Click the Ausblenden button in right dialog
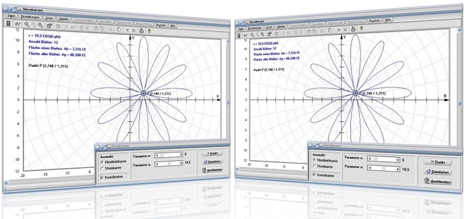 (x=437, y=182)
